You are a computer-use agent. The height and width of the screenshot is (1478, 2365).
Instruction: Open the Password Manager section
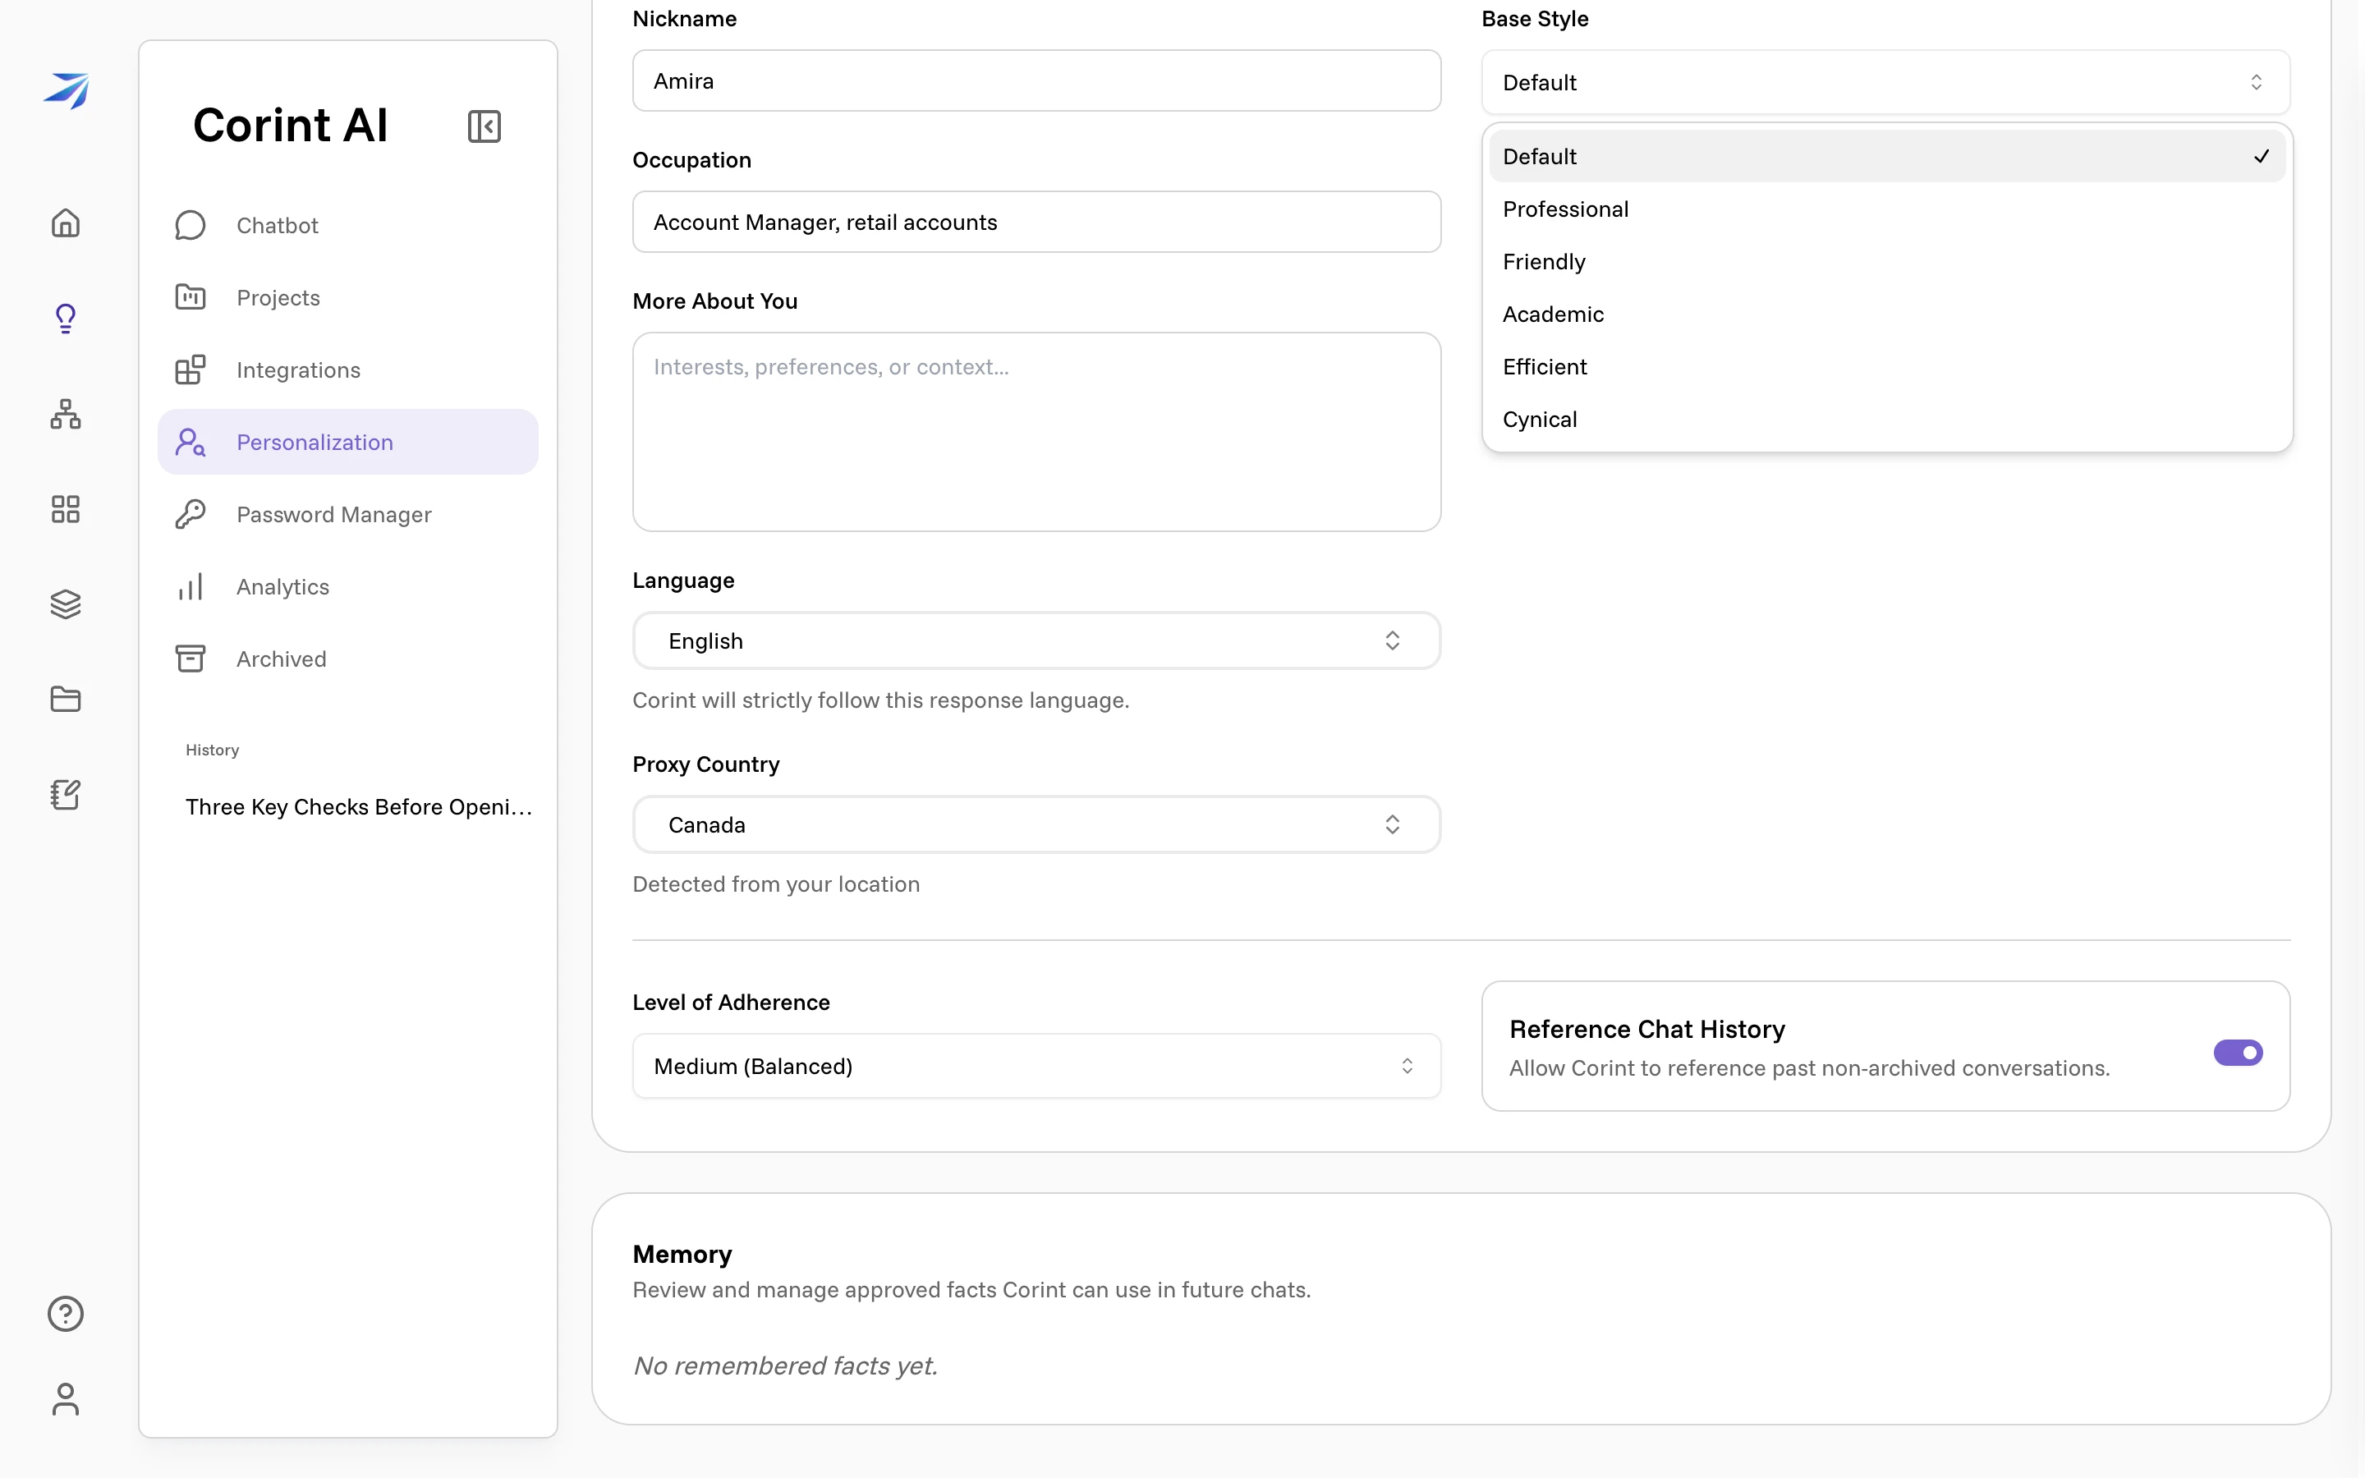click(348, 514)
